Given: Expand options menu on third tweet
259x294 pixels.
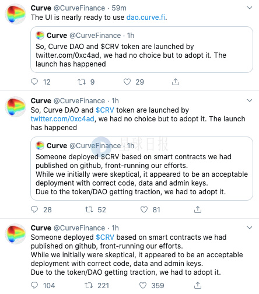Looking at the screenshot, I should [250, 228].
